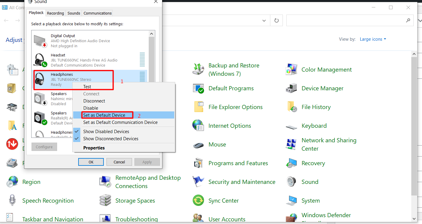This screenshot has width=422, height=224.
Task: Switch to the Recording tab
Action: [55, 13]
